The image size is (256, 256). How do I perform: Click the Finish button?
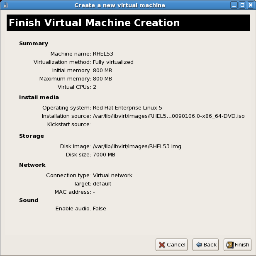coord(237,245)
